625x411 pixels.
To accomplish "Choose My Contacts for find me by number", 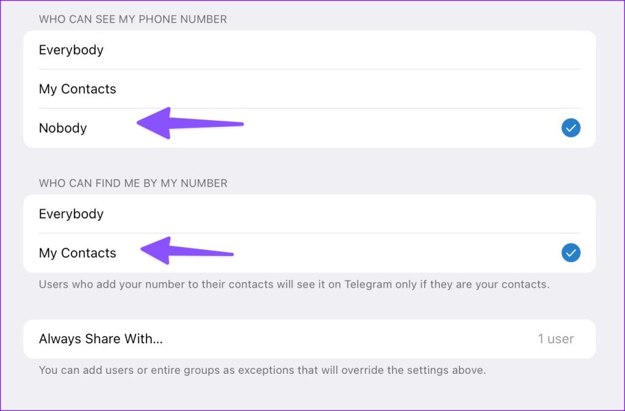I will [x=309, y=253].
